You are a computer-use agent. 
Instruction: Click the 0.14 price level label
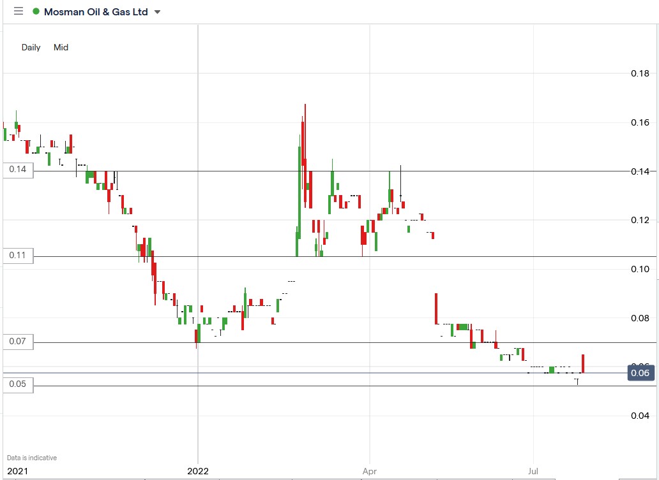point(17,171)
